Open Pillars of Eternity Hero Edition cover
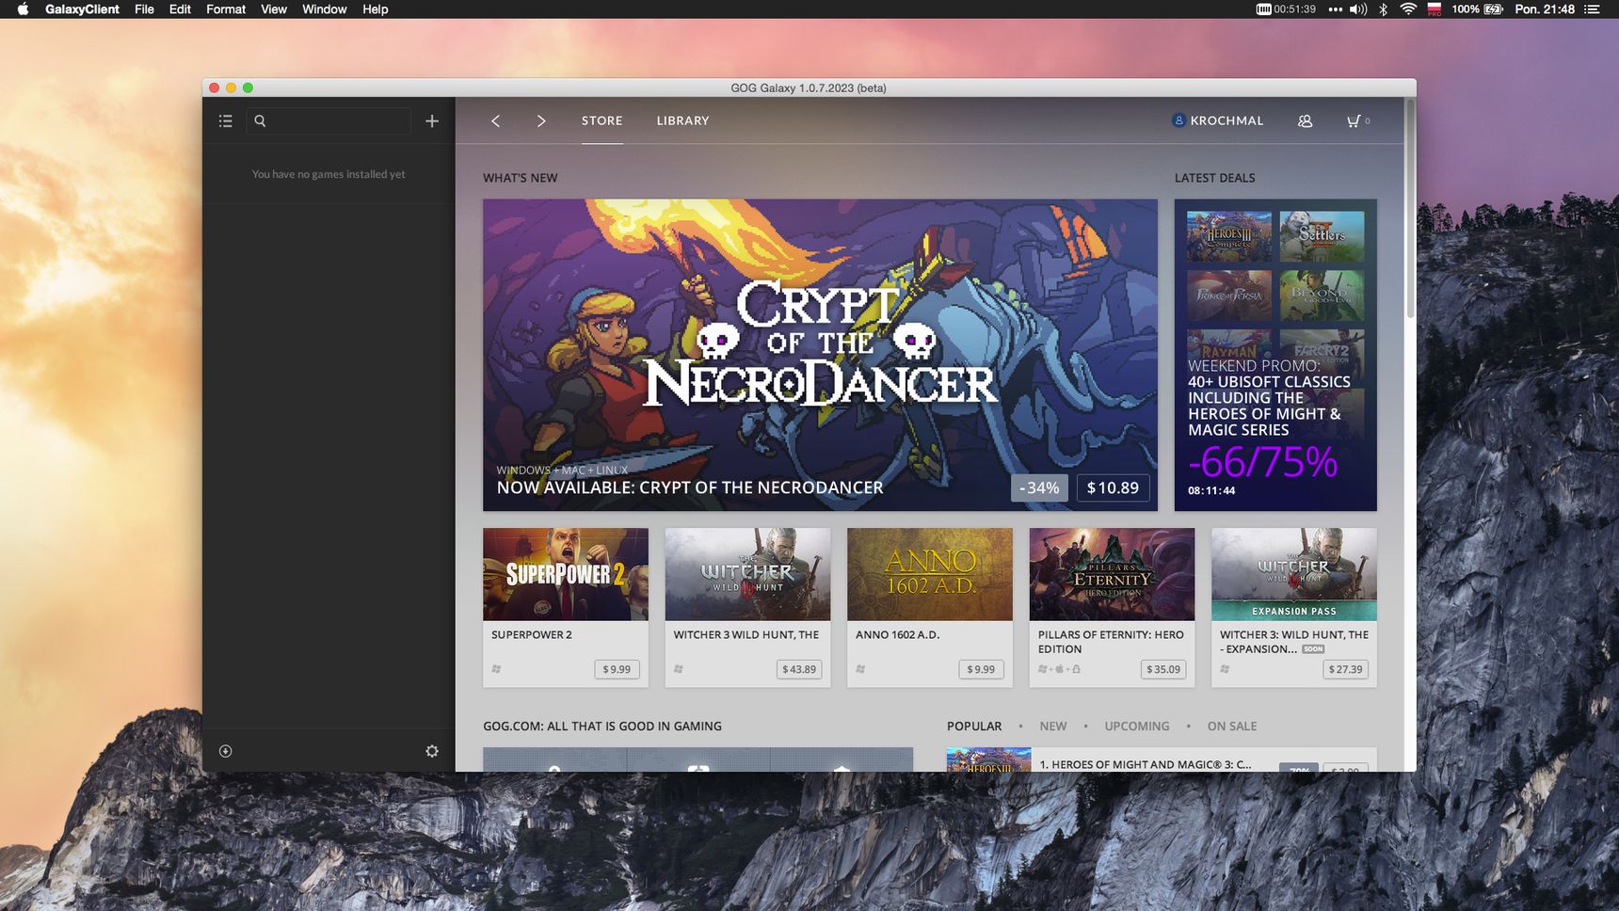Viewport: 1619px width, 911px height. pos(1112,574)
